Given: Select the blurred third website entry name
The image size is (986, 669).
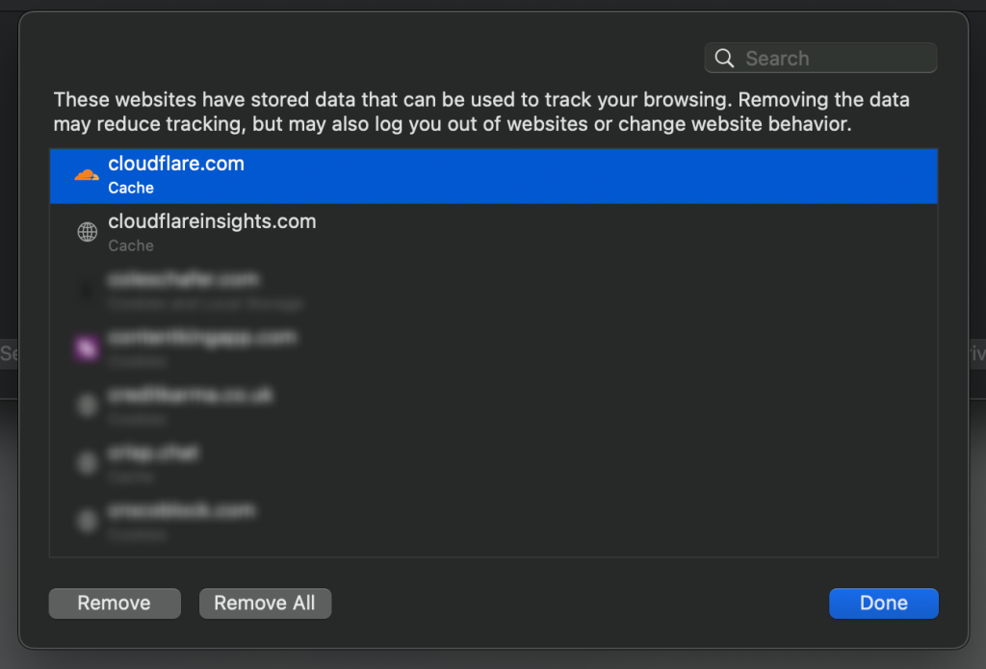Looking at the screenshot, I should pos(183,280).
